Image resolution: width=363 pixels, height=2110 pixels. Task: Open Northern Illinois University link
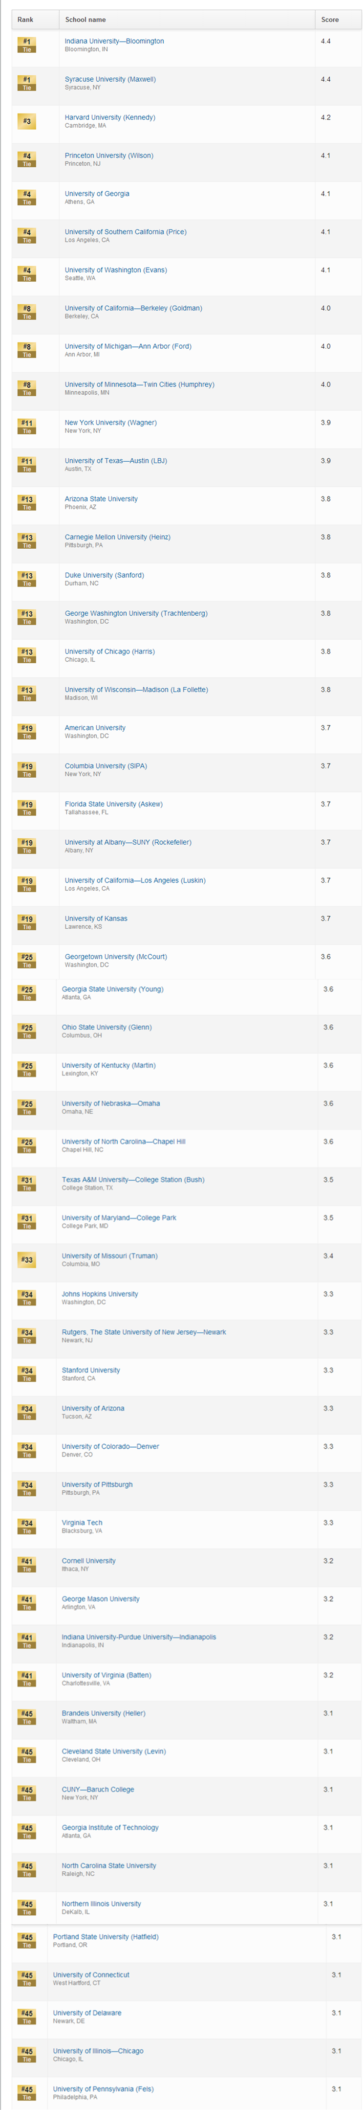[102, 1904]
